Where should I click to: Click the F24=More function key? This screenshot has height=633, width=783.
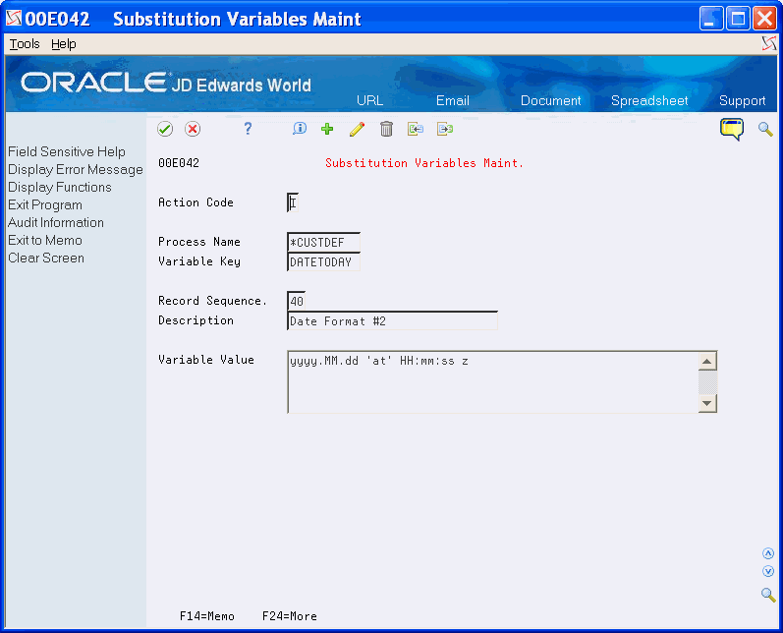[290, 616]
